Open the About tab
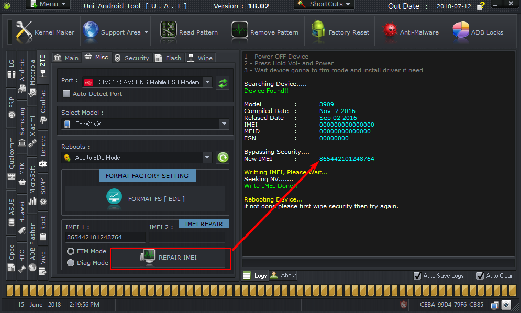Image resolution: width=521 pixels, height=313 pixels. coord(283,275)
